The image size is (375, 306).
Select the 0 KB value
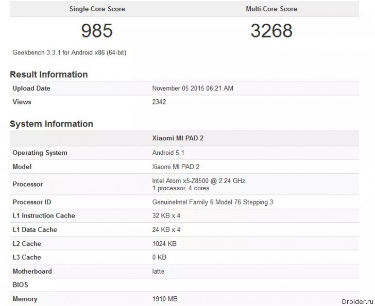coord(159,257)
